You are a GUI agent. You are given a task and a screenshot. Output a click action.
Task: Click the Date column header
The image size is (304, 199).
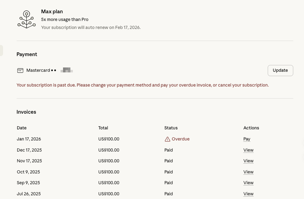[x=22, y=128]
